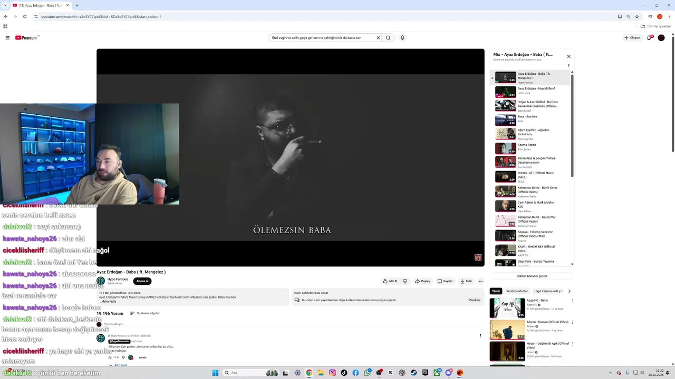Select the Hype Famous adlı chip
The width and height of the screenshot is (675, 379).
tap(548, 291)
